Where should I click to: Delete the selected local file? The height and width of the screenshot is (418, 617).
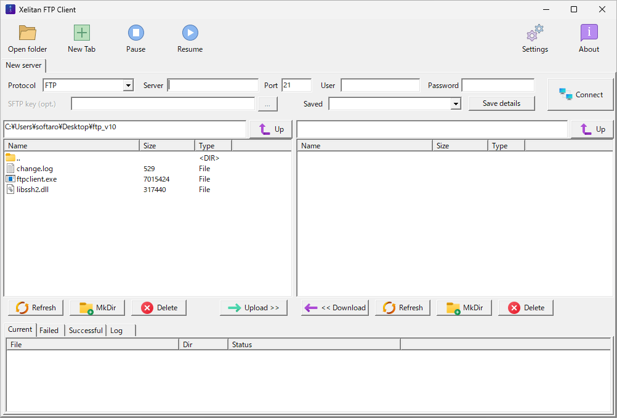click(x=159, y=308)
